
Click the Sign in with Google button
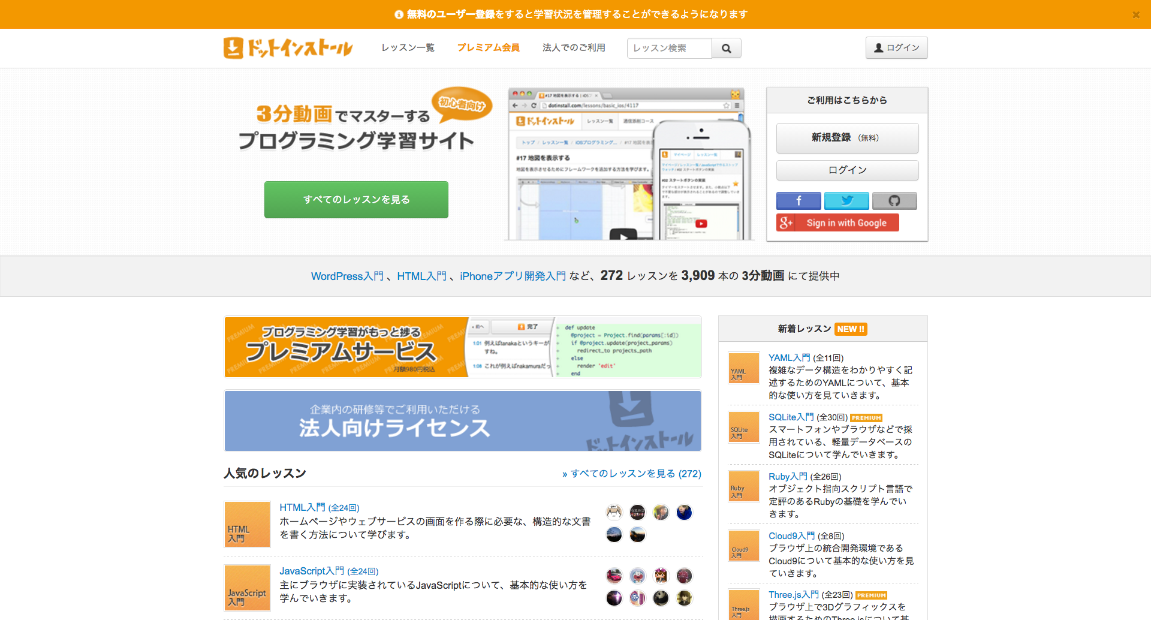point(837,222)
